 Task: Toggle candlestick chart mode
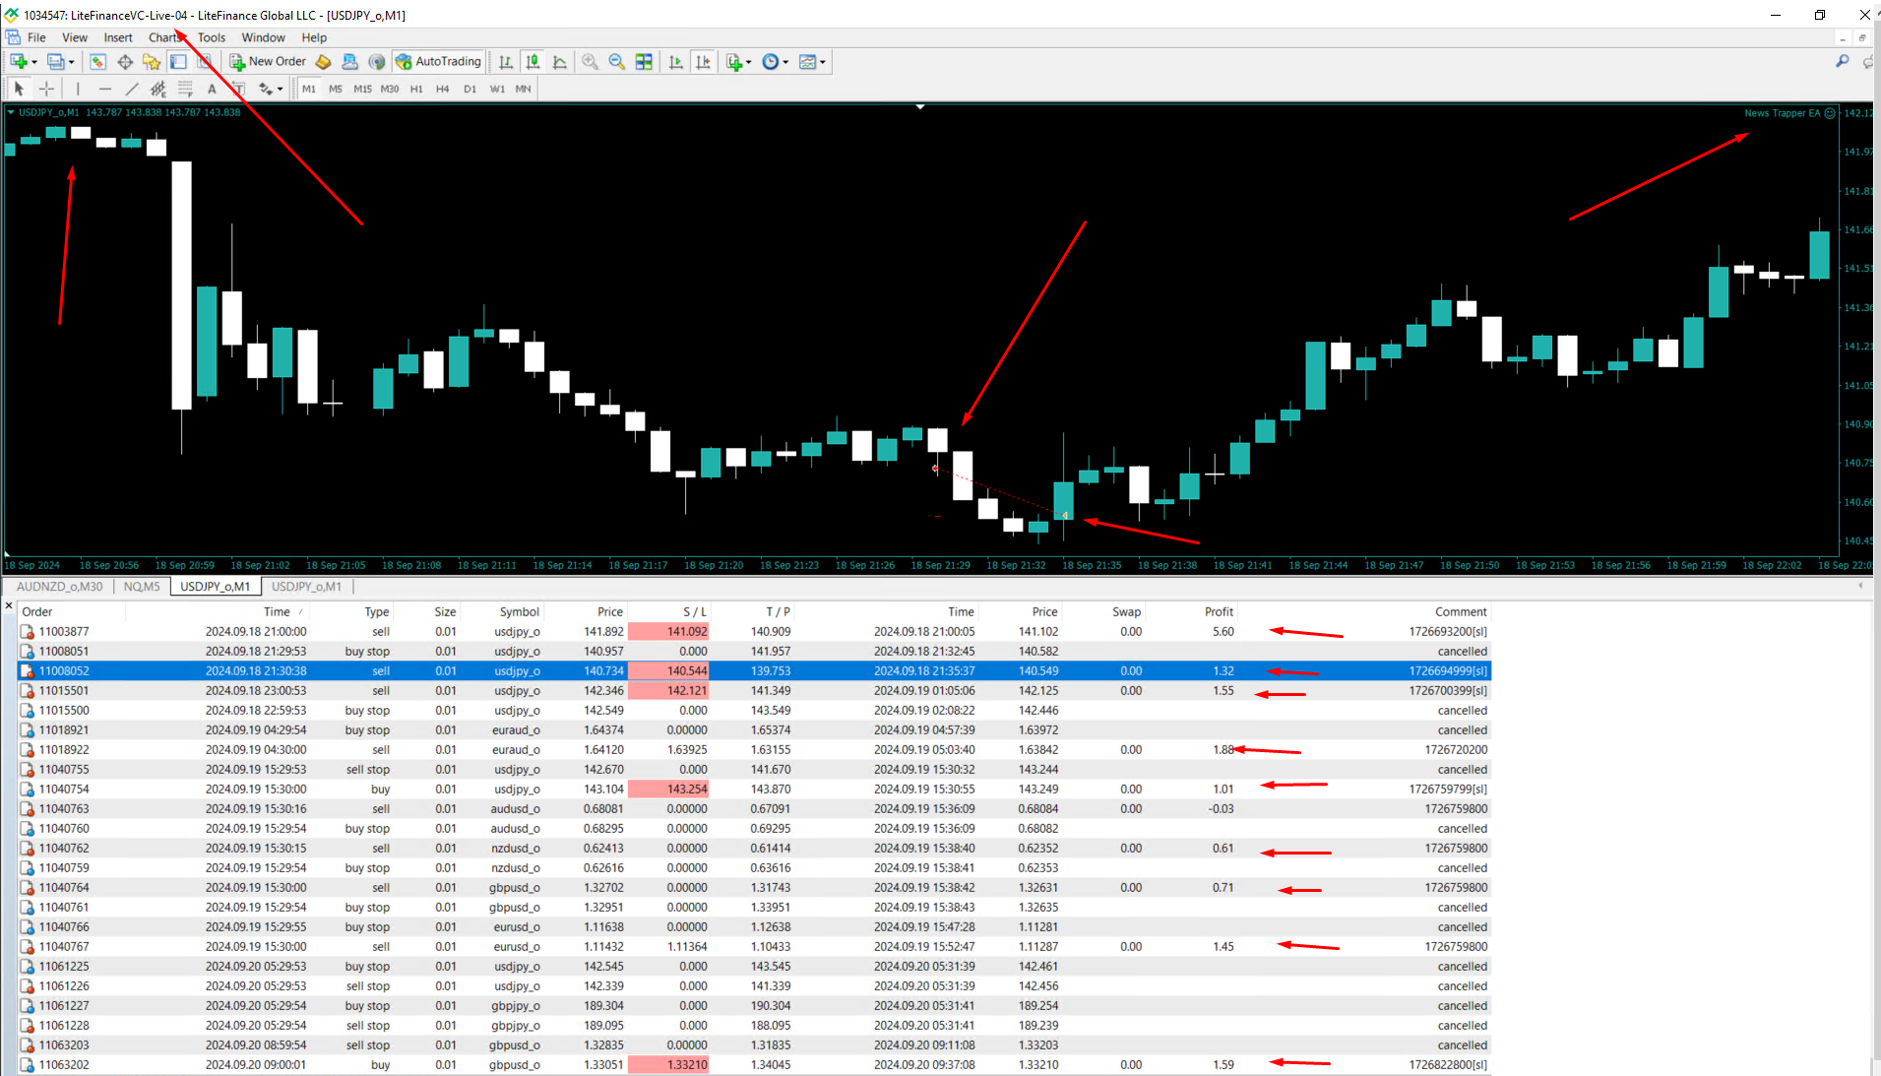point(533,62)
